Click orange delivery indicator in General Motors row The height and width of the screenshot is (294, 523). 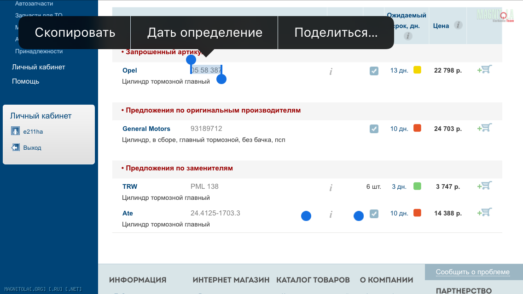click(x=417, y=128)
